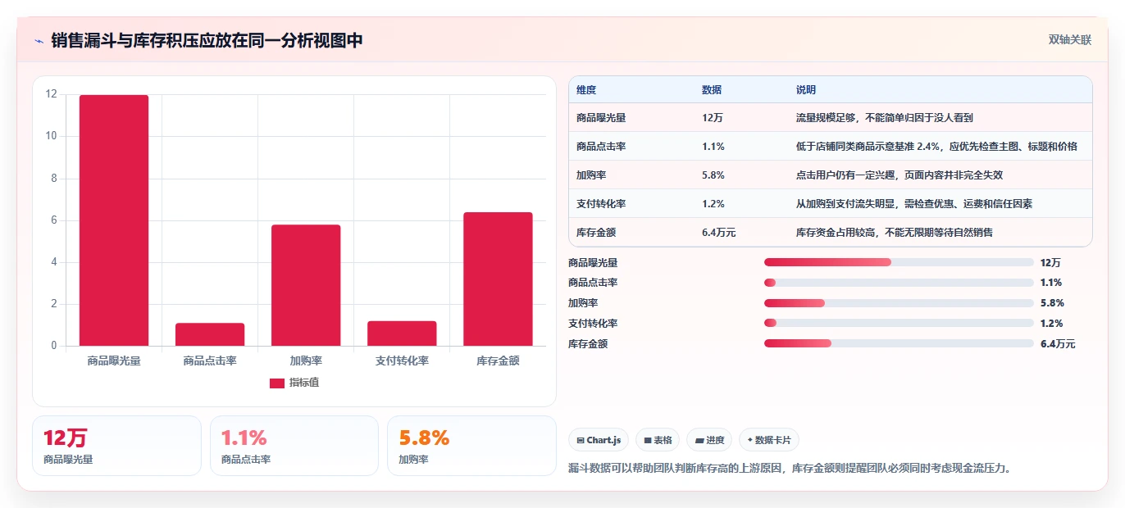The height and width of the screenshot is (508, 1125).
Task: Click the Chart.js tag chip
Action: tap(599, 440)
